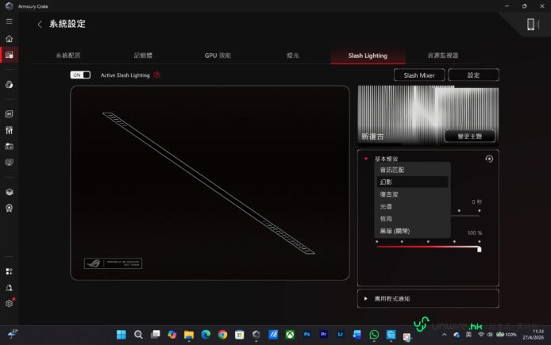551x345 pixels.
Task: Switch to 系統配置 tab
Action: coord(68,56)
